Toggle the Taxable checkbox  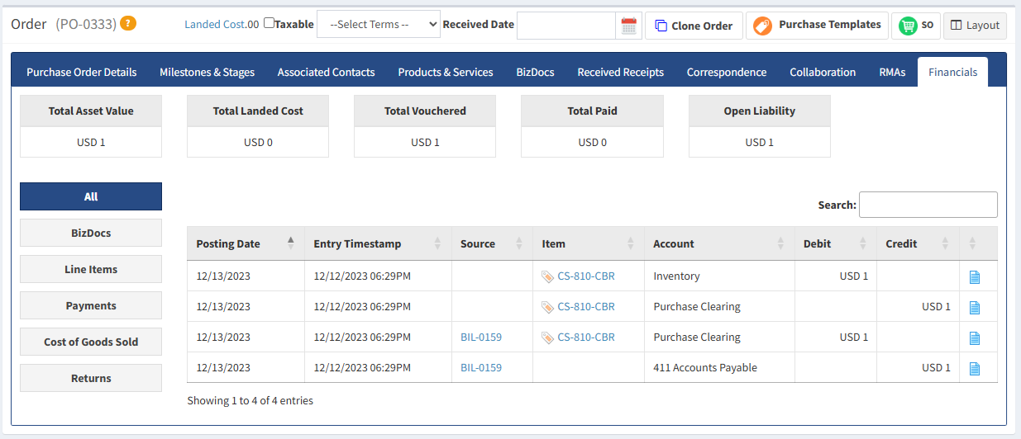pos(269,23)
